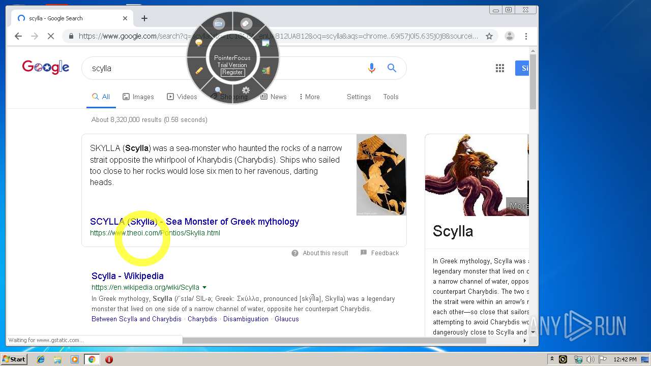
Task: Select the window icon in PointerFocus wheel
Action: point(265,43)
